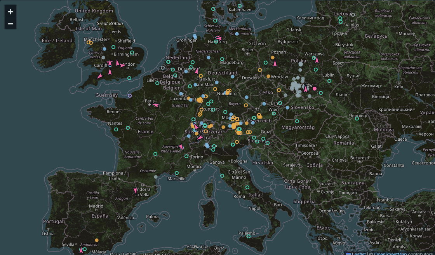The width and height of the screenshot is (435, 255).
Task: Click the teal ring left of Magdeburg
Action: (x=222, y=59)
